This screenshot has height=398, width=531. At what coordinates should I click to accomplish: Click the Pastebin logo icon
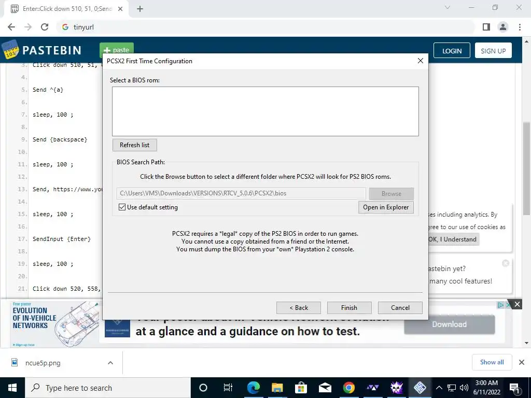point(10,50)
